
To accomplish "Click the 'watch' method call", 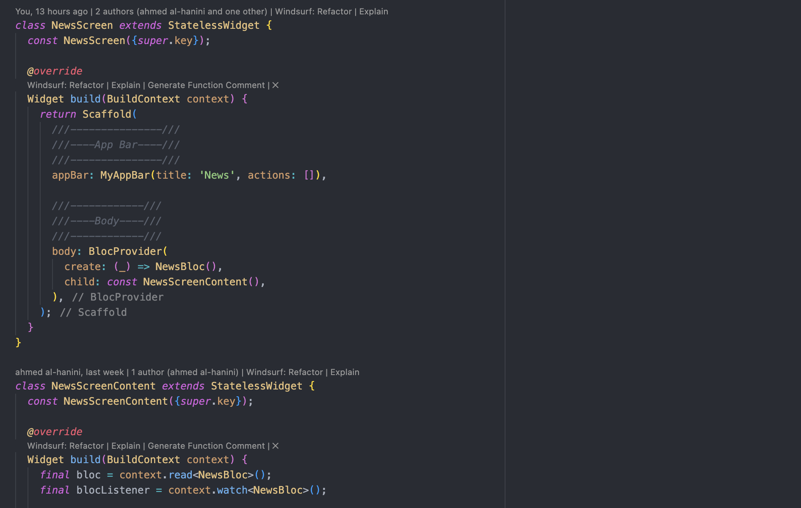I will click(232, 490).
